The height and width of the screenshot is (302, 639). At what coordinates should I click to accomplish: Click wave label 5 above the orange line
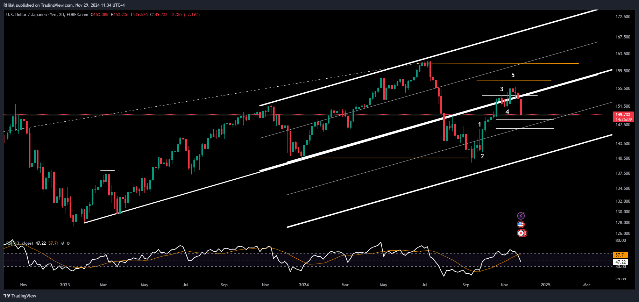[513, 75]
